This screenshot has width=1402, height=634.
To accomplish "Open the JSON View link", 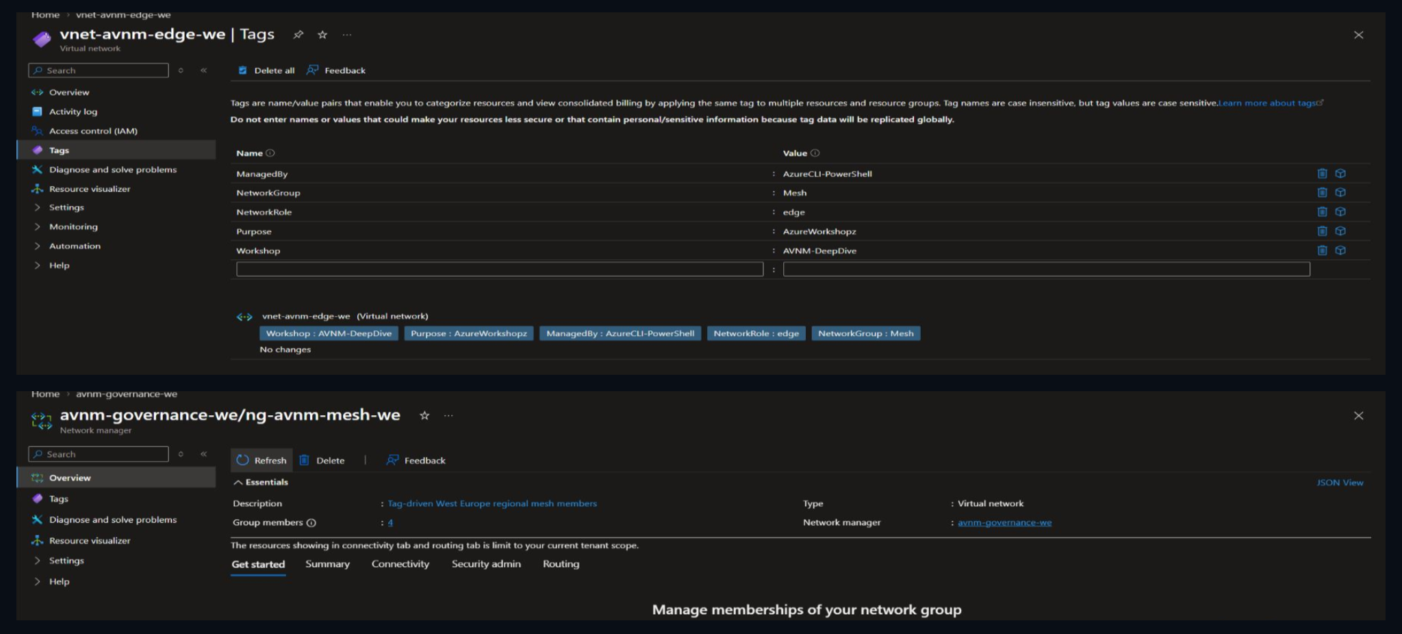I will (x=1340, y=483).
